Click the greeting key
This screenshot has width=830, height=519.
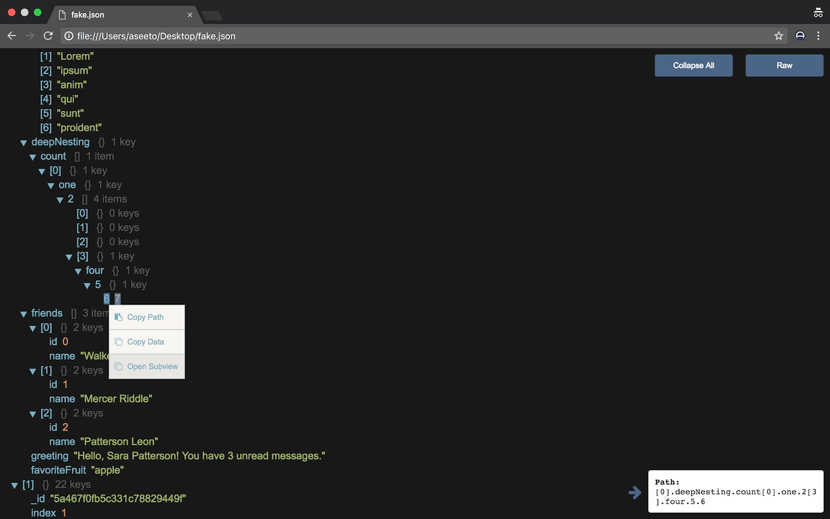(x=50, y=456)
